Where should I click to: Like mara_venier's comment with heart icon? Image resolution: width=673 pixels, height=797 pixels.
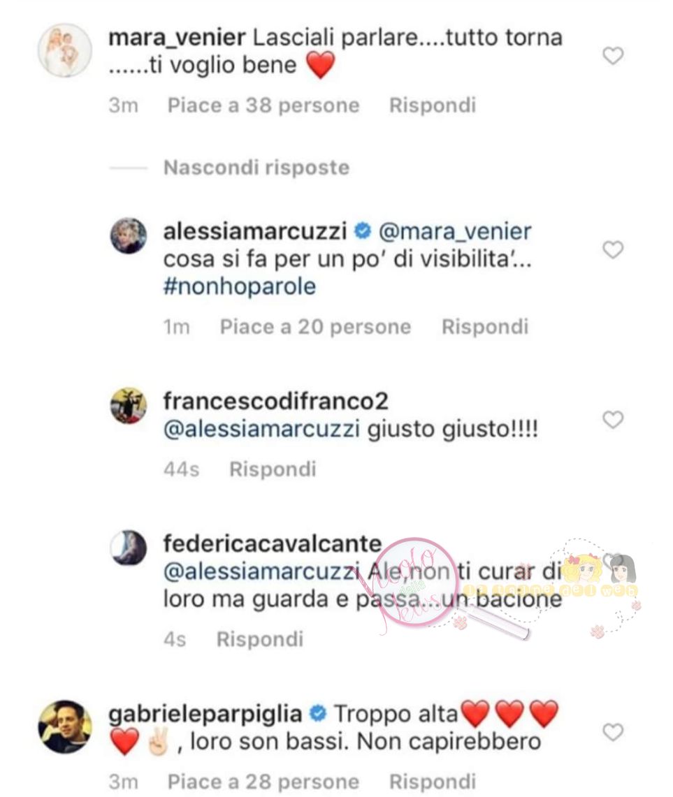[613, 55]
